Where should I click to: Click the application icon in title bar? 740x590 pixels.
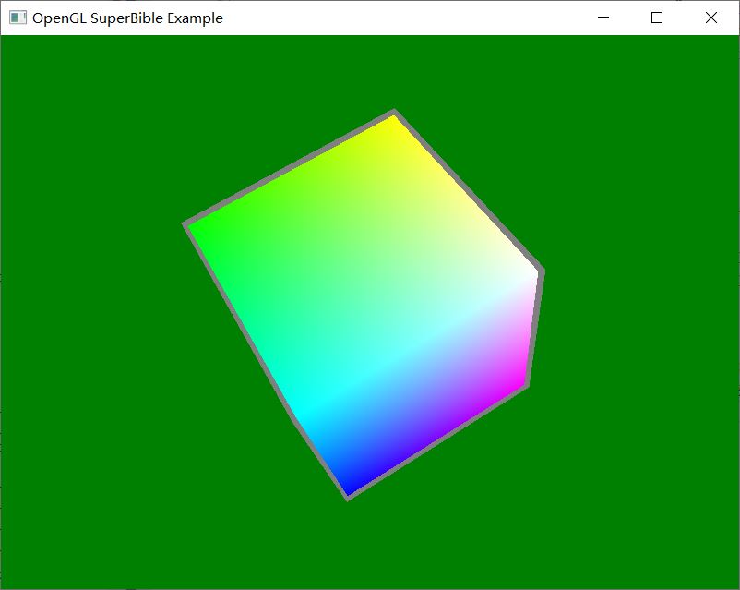click(18, 18)
